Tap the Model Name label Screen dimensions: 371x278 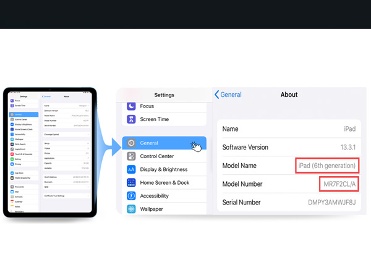(239, 166)
